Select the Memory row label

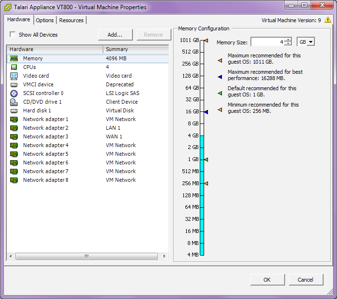33,58
